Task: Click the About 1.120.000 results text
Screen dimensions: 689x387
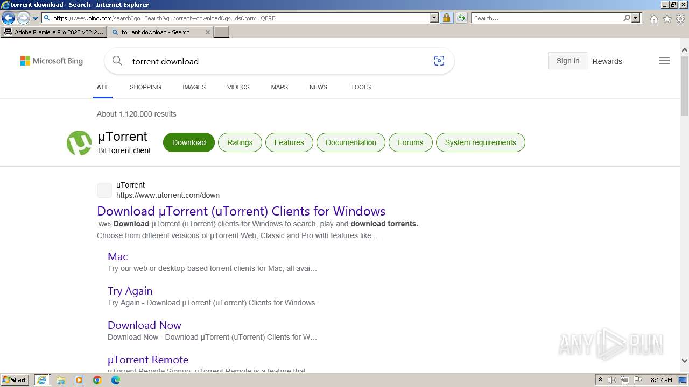Action: click(137, 114)
